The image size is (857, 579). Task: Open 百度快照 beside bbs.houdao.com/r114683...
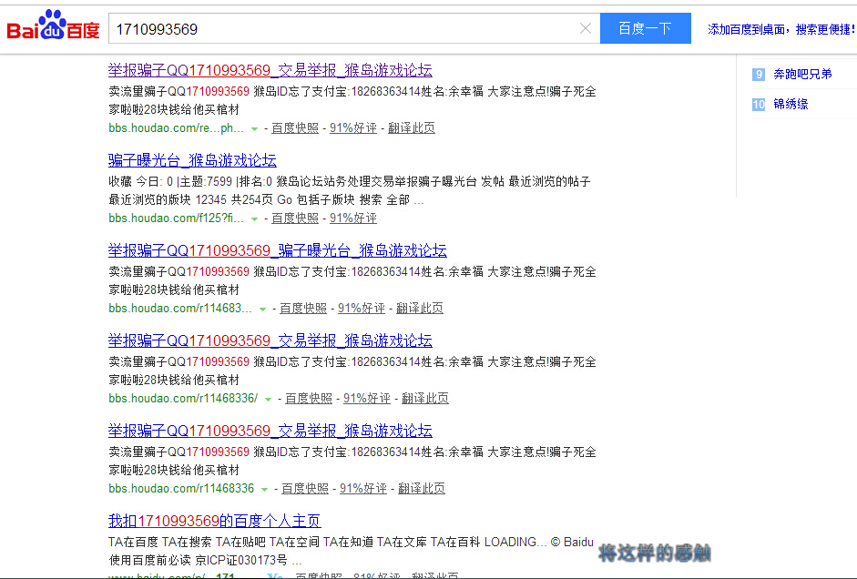coord(303,309)
